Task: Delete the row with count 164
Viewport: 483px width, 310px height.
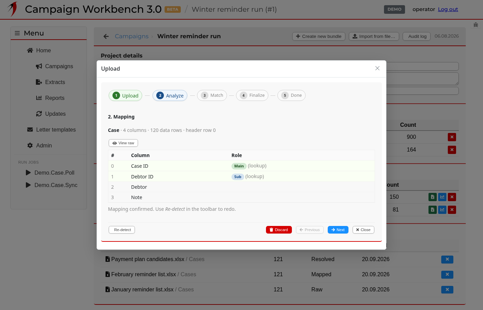Action: pyautogui.click(x=452, y=150)
